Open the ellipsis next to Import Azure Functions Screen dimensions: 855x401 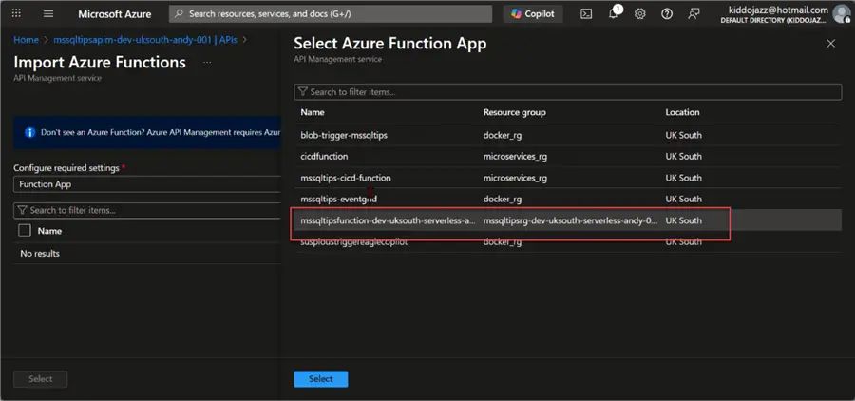pyautogui.click(x=207, y=63)
